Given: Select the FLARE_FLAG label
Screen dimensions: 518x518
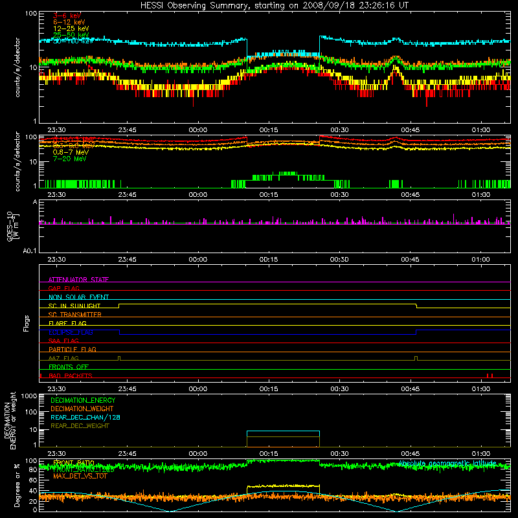Looking at the screenshot, I should click(67, 323).
